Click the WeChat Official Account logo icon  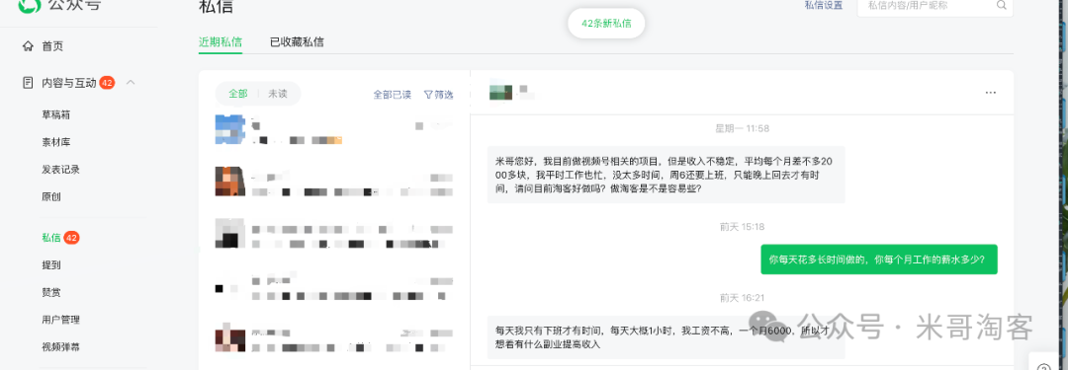click(30, 6)
